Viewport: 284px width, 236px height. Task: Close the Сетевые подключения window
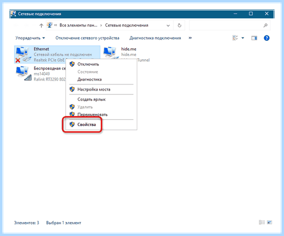click(266, 14)
